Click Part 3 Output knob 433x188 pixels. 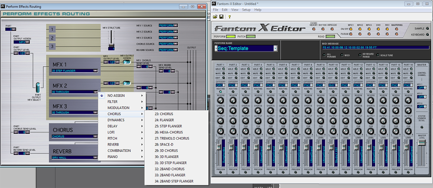[245, 121]
